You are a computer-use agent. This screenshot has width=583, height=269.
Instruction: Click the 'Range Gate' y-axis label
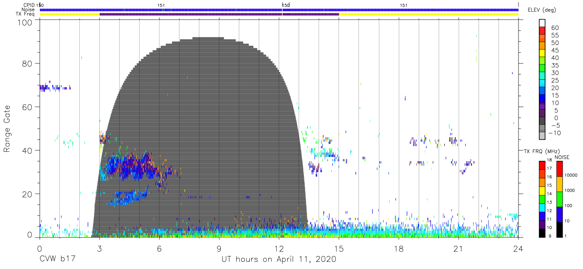click(x=7, y=128)
